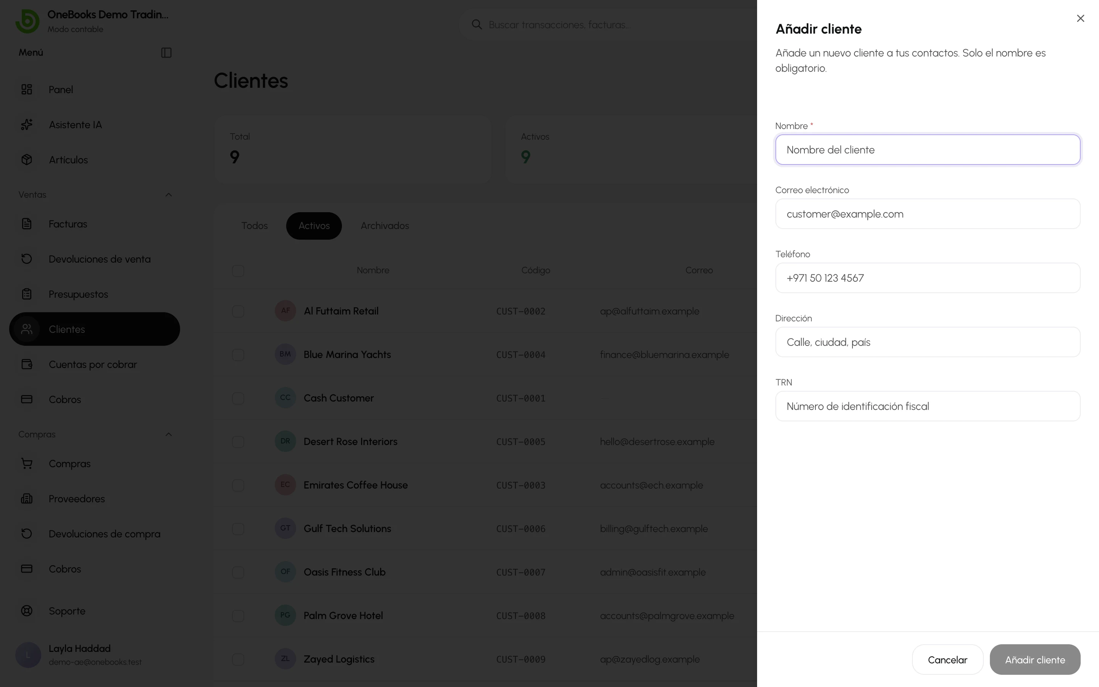This screenshot has height=687, width=1099.
Task: Toggle the select-all checkbox in table header
Action: [238, 271]
